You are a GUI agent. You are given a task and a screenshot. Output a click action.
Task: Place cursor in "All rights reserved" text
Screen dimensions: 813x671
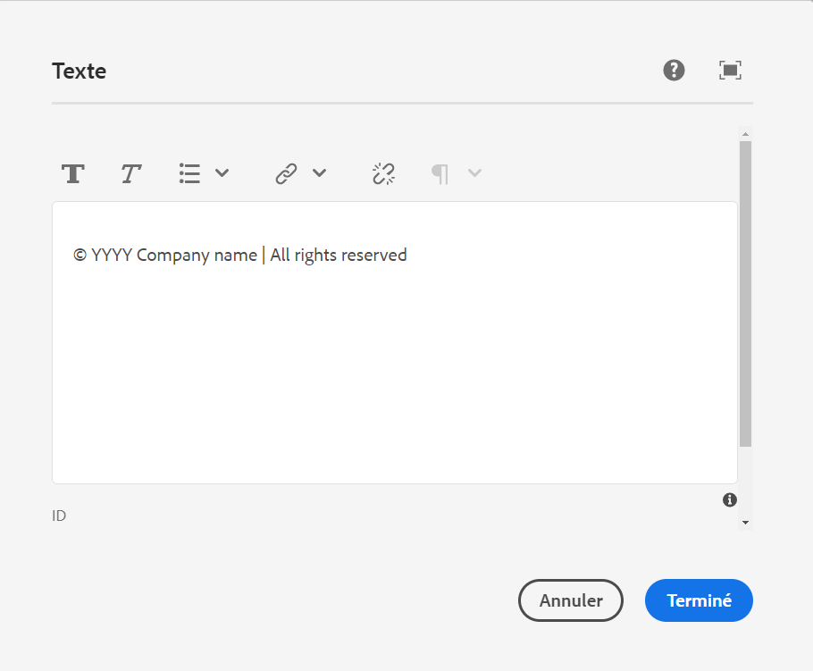[x=339, y=256]
